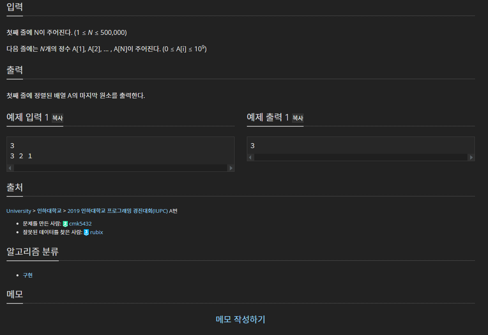
Task: Click left scroll arrow in example output box
Action: click(x=251, y=157)
